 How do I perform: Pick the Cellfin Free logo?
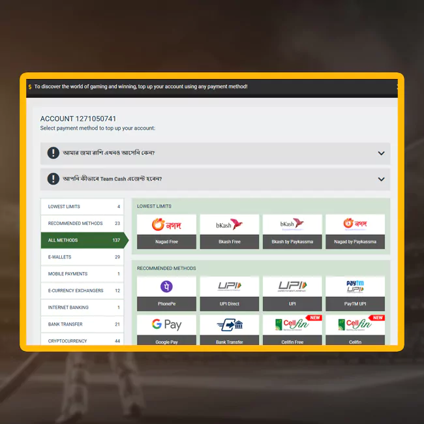[x=292, y=324]
